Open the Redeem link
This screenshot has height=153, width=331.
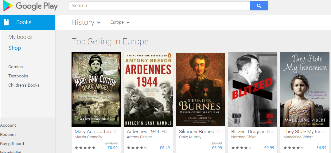pyautogui.click(x=8, y=134)
